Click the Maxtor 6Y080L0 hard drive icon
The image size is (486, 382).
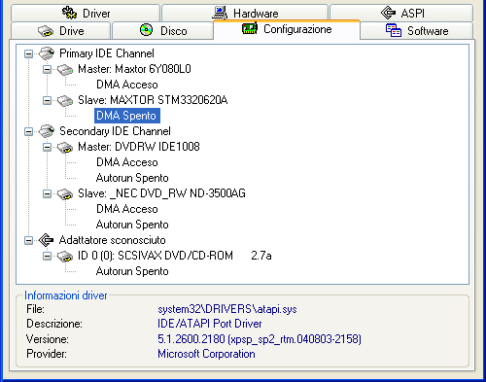(65, 69)
